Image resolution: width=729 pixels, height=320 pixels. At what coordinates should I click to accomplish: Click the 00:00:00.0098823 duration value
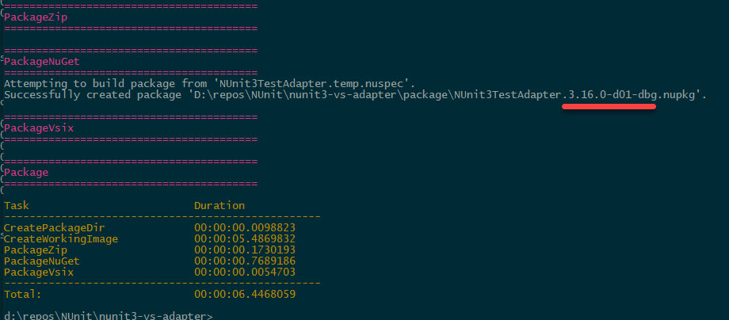pyautogui.click(x=245, y=227)
